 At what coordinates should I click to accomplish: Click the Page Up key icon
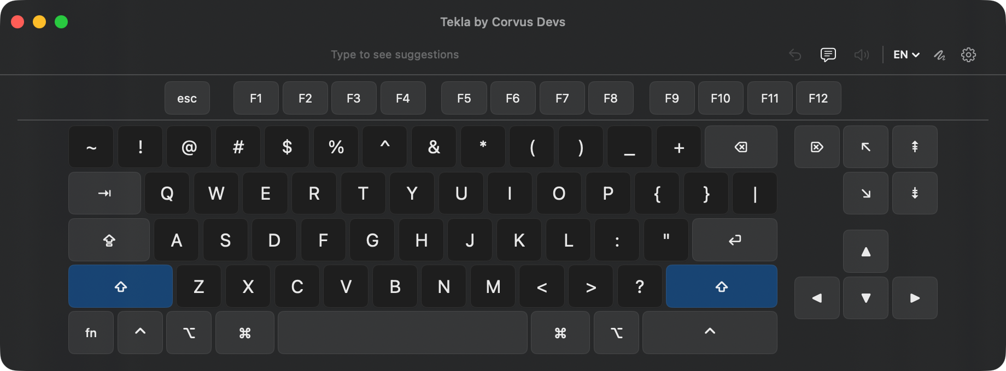click(x=915, y=147)
